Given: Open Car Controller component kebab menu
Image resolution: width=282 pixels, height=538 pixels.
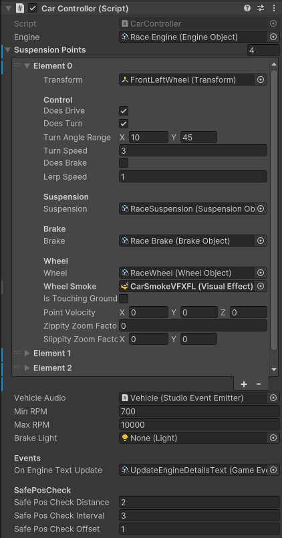Looking at the screenshot, I should point(274,8).
